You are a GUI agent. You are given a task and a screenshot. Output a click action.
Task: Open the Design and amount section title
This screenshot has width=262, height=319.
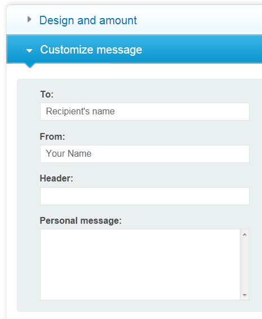(88, 20)
